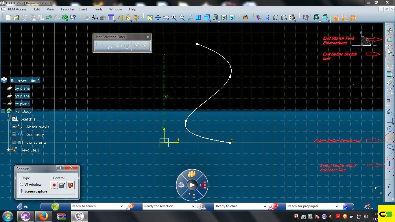Select the Line sketch tool
This screenshot has width=395, height=222.
click(390, 155)
